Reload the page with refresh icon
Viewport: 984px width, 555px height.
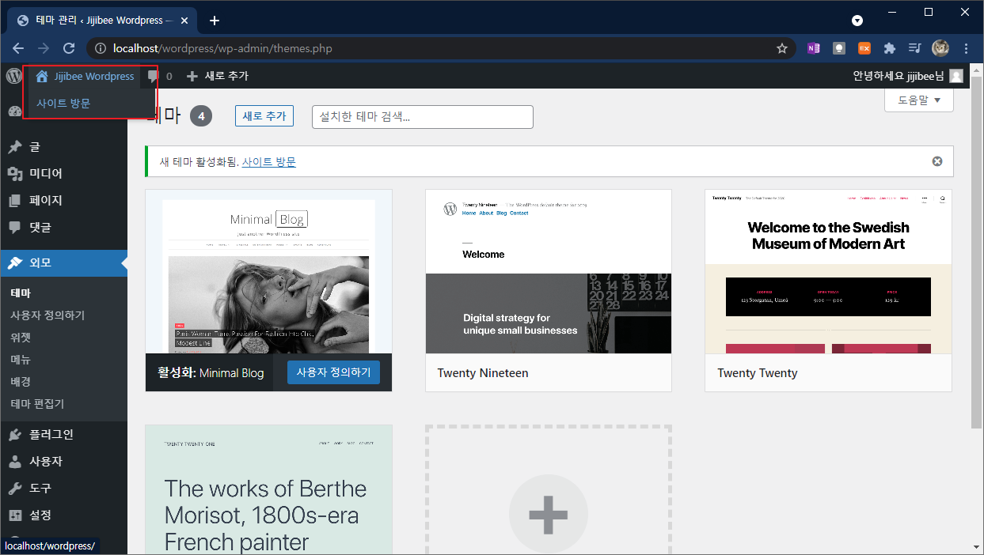(69, 48)
